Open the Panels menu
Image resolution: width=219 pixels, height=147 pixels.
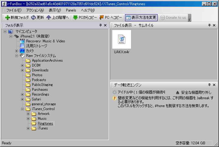pyautogui.click(x=71, y=10)
